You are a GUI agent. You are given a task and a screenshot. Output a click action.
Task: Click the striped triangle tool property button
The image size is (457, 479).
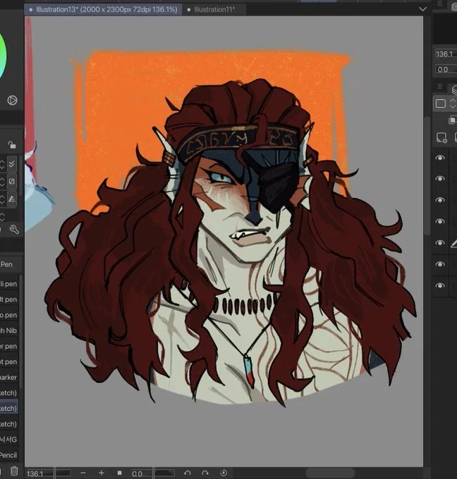pyautogui.click(x=12, y=199)
